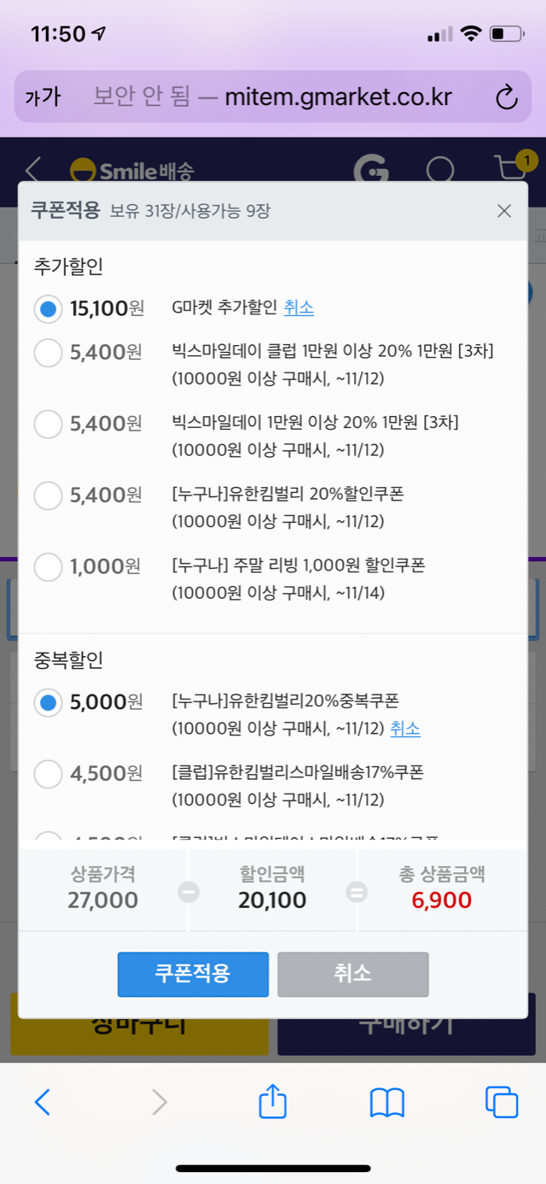Open Safari bookmarks icon
Screen dimensions: 546x1184
(386, 1103)
